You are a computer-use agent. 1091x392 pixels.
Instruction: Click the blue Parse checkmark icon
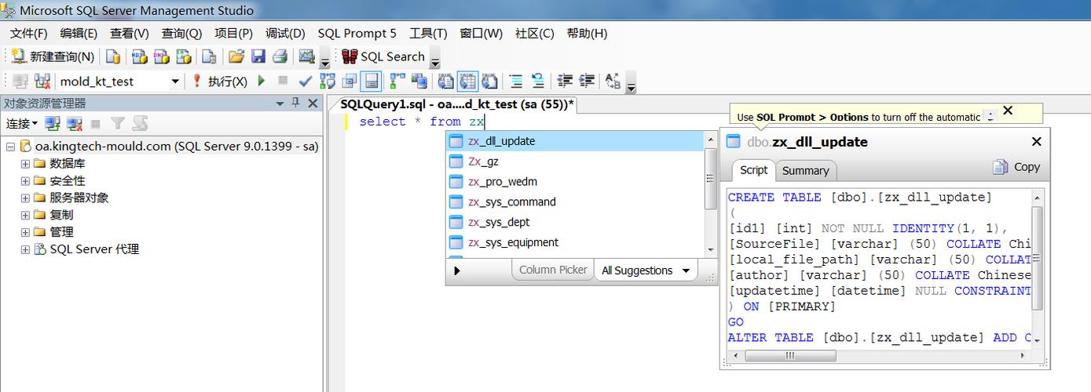coord(306,81)
